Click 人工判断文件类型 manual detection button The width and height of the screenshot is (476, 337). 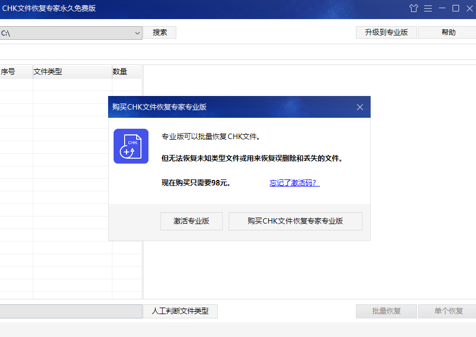pos(180,311)
